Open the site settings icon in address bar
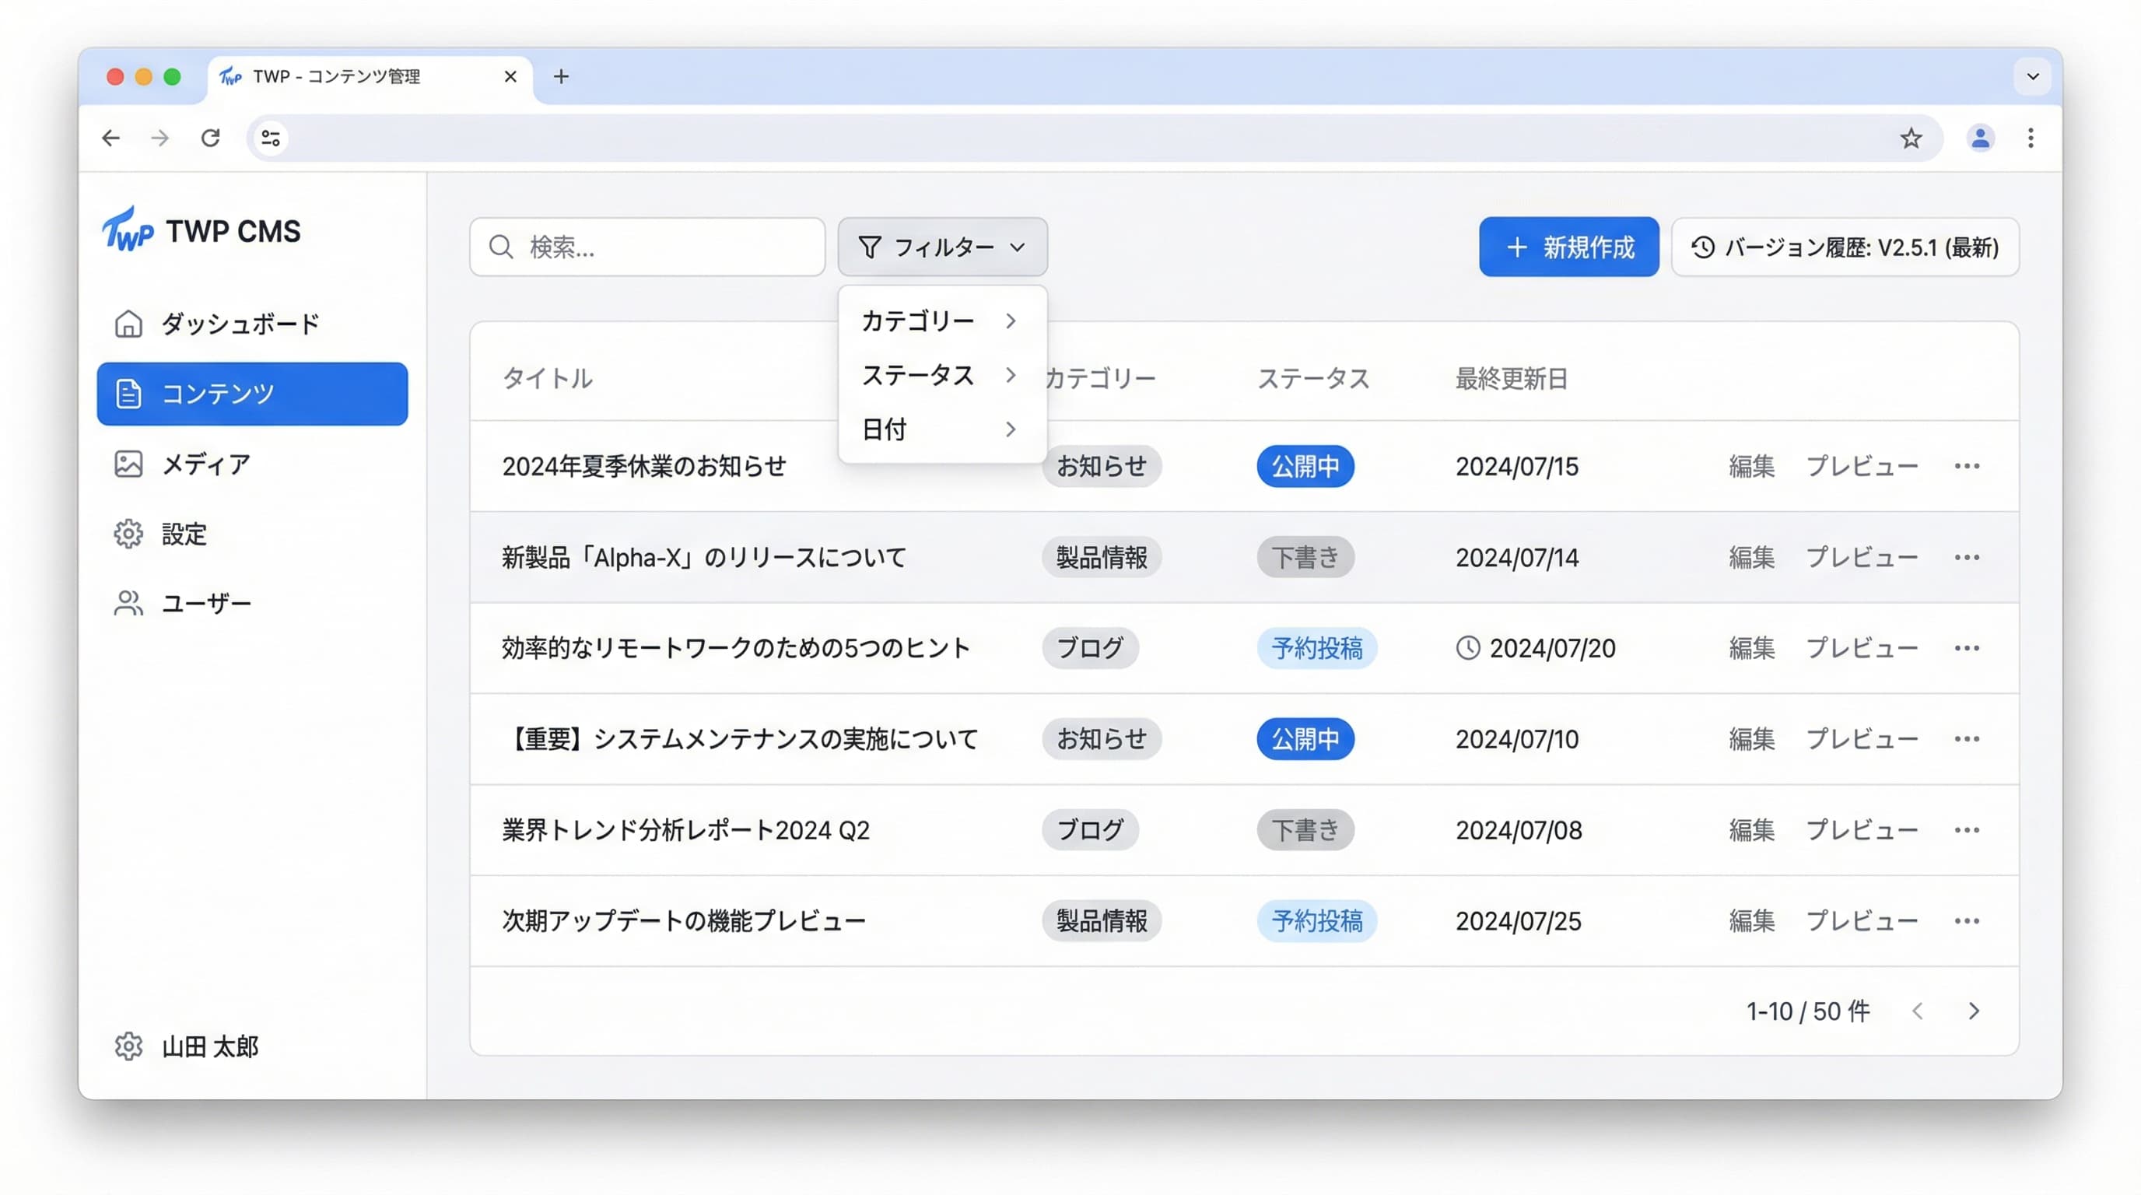The width and height of the screenshot is (2141, 1195). 270,138
